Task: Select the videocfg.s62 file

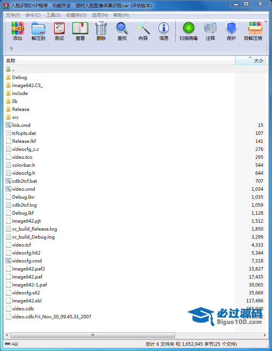Action: click(136, 293)
